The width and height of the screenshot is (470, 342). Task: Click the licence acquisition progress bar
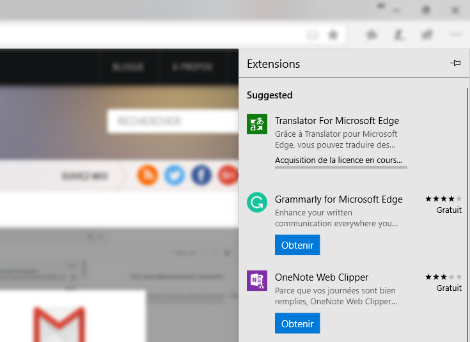pos(341,167)
